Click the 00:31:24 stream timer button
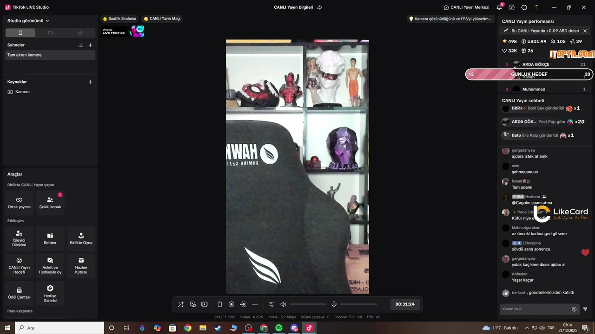This screenshot has height=334, width=595. (405, 304)
